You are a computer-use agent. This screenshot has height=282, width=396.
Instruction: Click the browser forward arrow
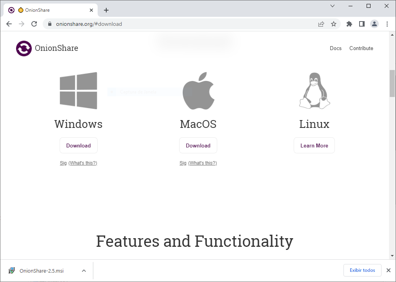22,24
